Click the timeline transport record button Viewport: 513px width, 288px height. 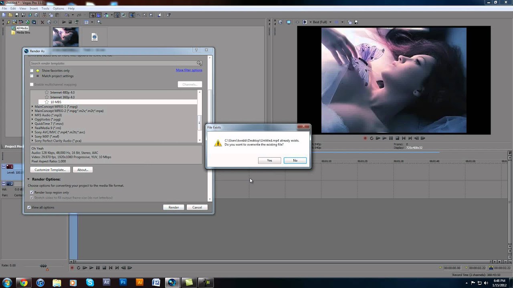click(x=72, y=268)
